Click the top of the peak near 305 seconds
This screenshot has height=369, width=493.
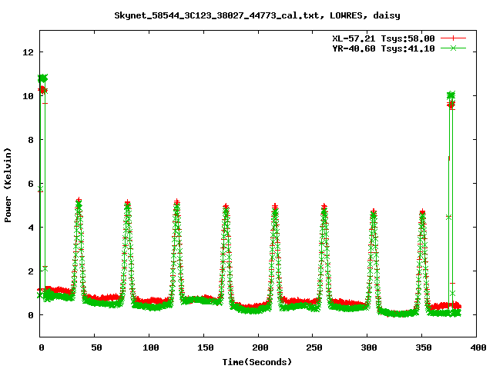[373, 213]
